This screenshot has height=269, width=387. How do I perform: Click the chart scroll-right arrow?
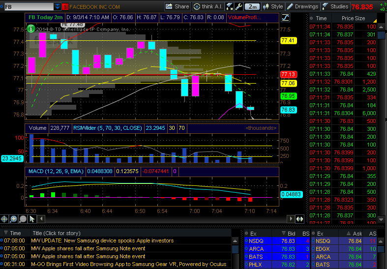(291, 219)
